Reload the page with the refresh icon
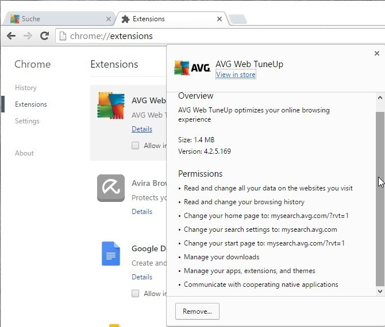This screenshot has width=385, height=327. 44,36
